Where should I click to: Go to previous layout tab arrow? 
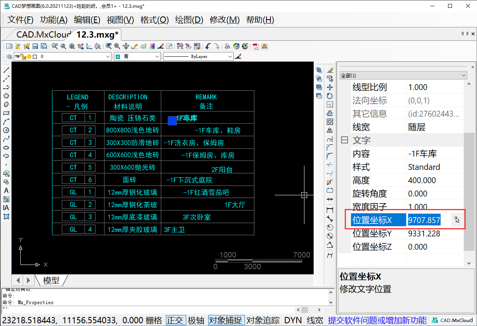click(x=18, y=280)
